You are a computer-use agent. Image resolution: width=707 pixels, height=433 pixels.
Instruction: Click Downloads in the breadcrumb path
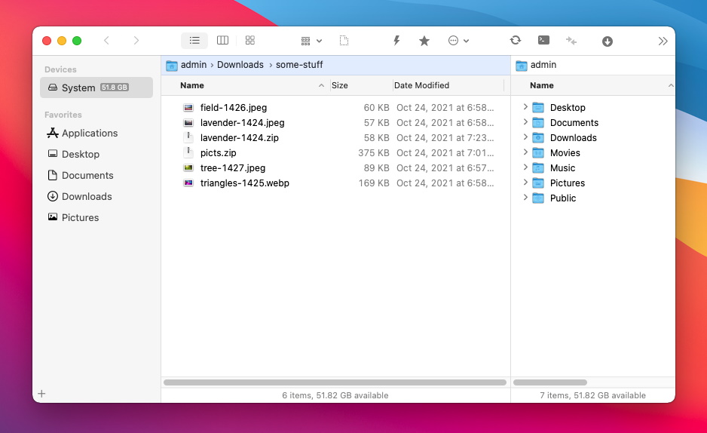pyautogui.click(x=240, y=65)
